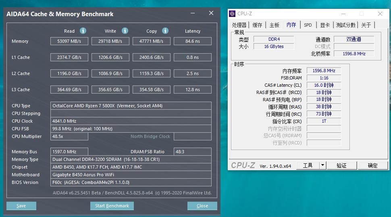
Task: Click the L1 Cache Read value 2374.7 GB/s
Action: point(69,57)
